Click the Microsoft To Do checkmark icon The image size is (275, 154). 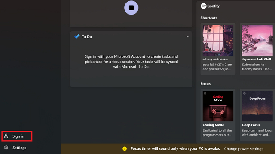pos(77,36)
